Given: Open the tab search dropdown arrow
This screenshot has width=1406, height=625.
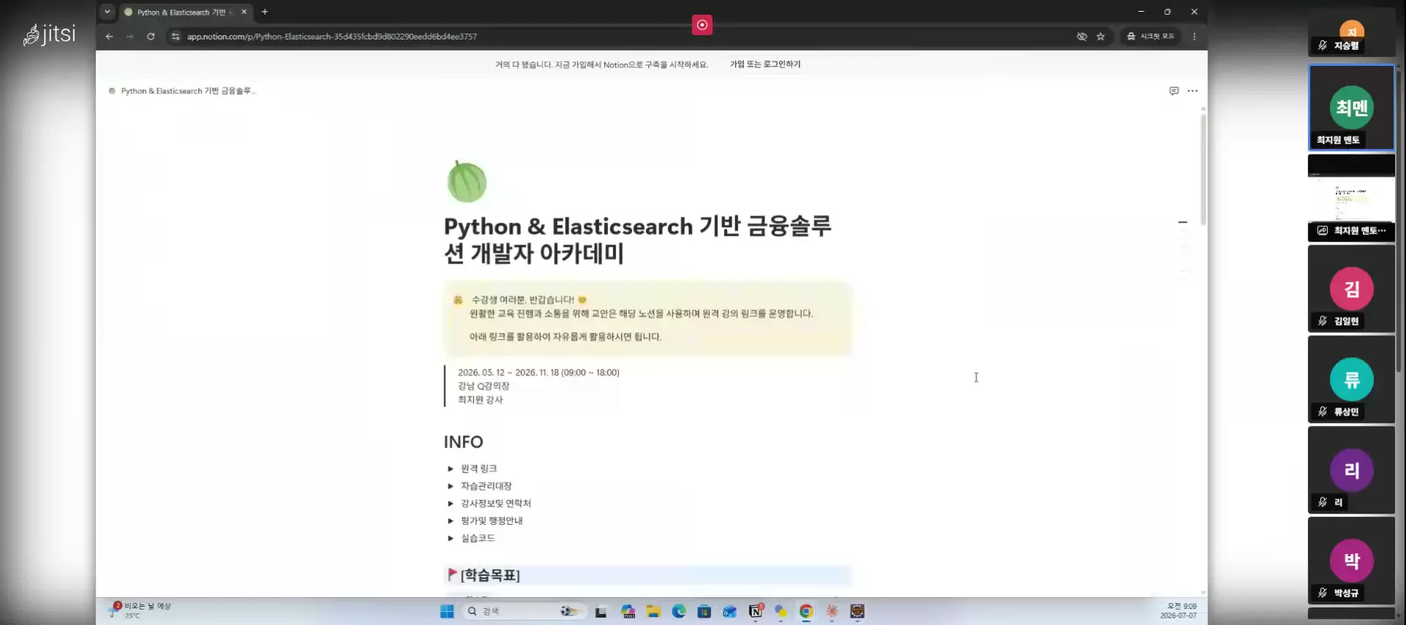Looking at the screenshot, I should pos(108,12).
